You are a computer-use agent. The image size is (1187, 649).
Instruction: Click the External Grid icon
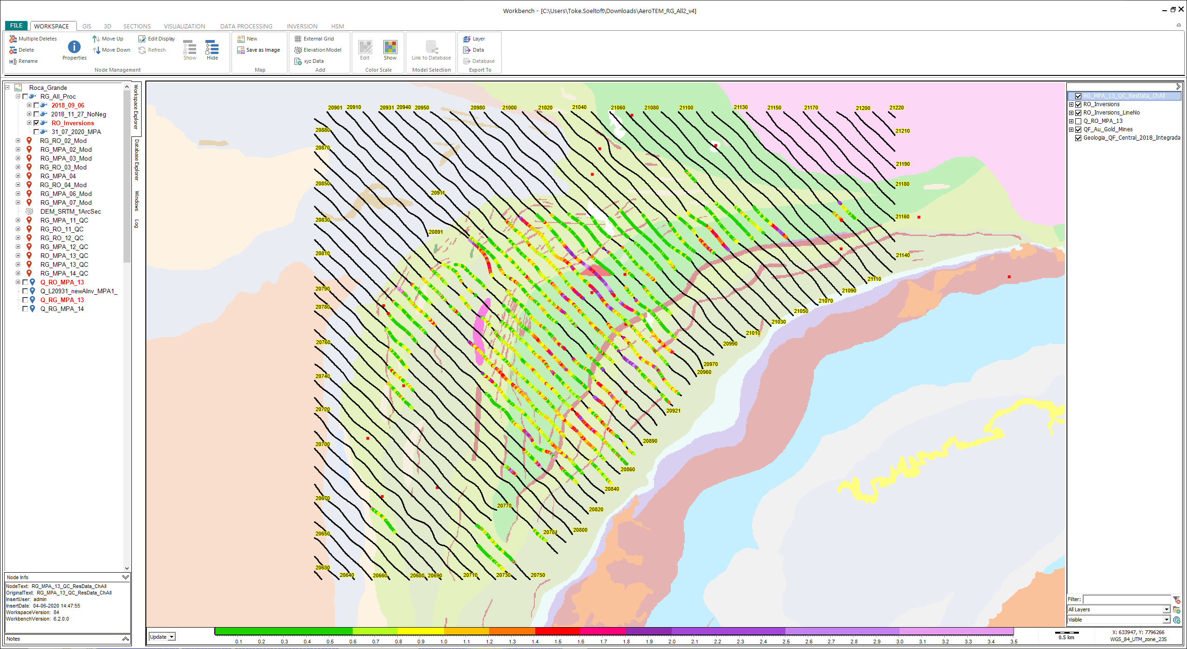coord(312,39)
